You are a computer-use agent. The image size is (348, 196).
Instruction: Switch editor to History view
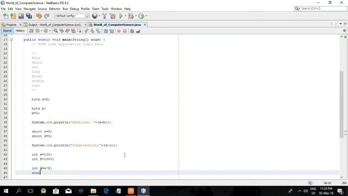[x=20, y=30]
